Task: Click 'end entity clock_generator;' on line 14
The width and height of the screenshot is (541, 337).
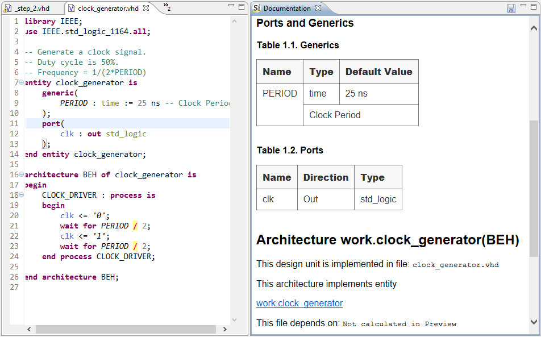Action: point(86,154)
